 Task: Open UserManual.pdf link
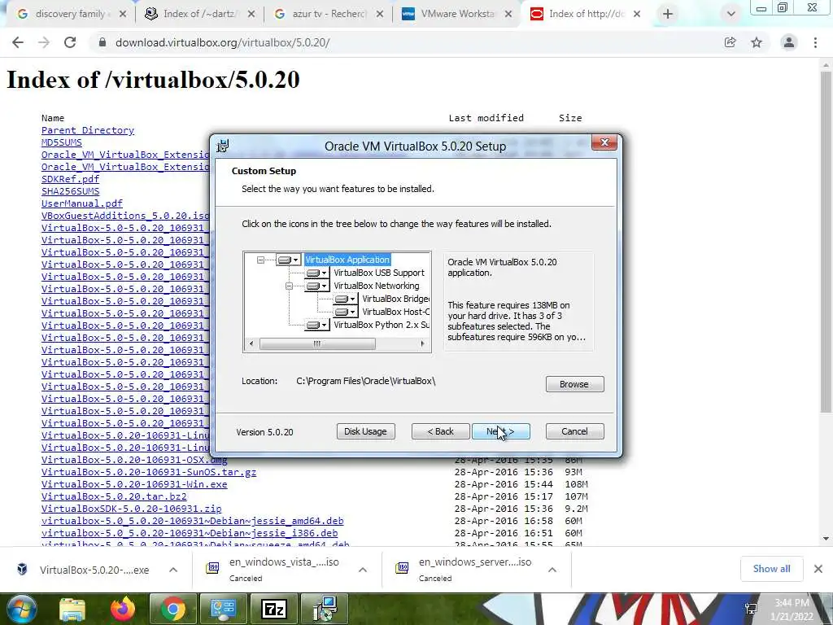pyautogui.click(x=82, y=203)
